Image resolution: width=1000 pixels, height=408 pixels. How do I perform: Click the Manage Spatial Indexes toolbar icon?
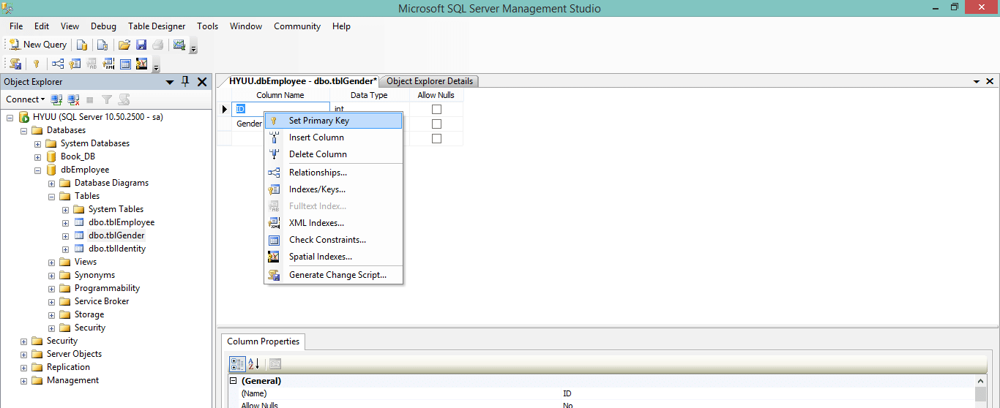pos(142,64)
